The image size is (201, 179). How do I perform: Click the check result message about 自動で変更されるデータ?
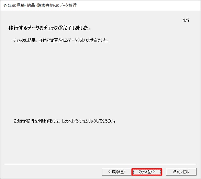(x=61, y=40)
